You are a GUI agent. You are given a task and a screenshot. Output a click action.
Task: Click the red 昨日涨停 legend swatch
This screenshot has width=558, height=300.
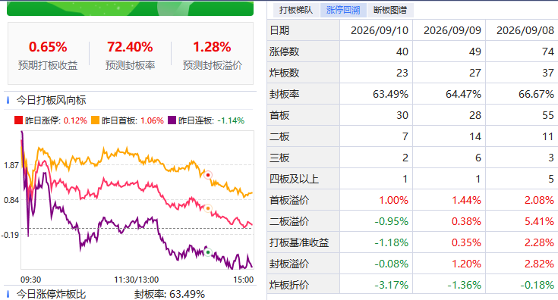[x=18, y=120]
